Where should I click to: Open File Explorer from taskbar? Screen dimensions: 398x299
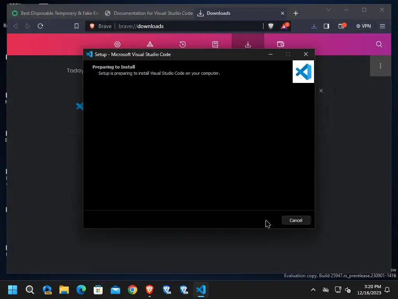tap(64, 289)
